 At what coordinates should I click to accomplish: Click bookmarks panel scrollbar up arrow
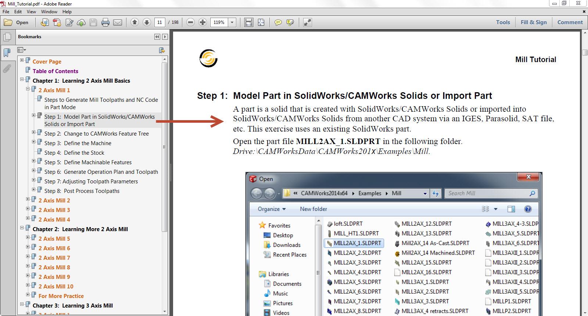(x=165, y=59)
